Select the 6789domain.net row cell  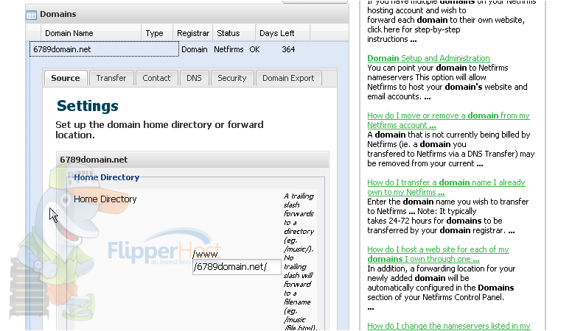[x=104, y=49]
